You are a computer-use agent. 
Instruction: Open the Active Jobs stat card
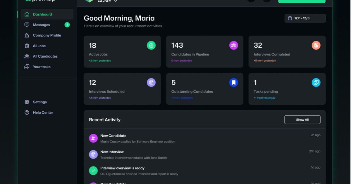tap(122, 52)
